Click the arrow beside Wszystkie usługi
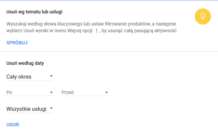 point(51,108)
